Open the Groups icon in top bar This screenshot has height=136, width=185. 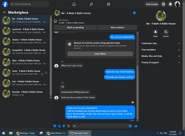coord(108,4)
